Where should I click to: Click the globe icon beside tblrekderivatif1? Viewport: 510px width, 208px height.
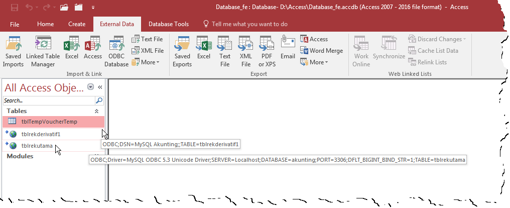(13, 134)
